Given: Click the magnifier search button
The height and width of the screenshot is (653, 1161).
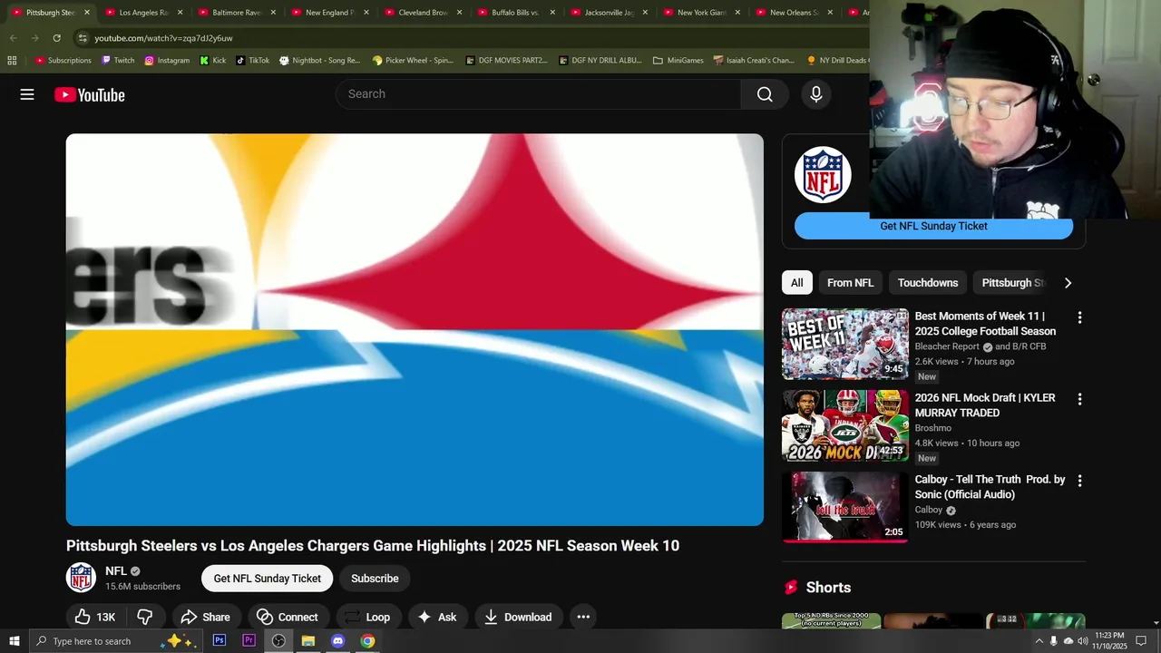Looking at the screenshot, I should [765, 94].
